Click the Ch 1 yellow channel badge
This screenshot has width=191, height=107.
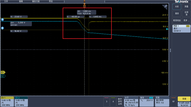coord(7,102)
